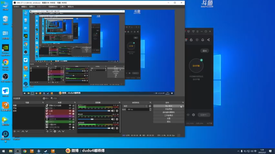Viewport: 275px width, 154px height.
Task: Open the 编辑(E) menu
Action: [x=24, y=7]
